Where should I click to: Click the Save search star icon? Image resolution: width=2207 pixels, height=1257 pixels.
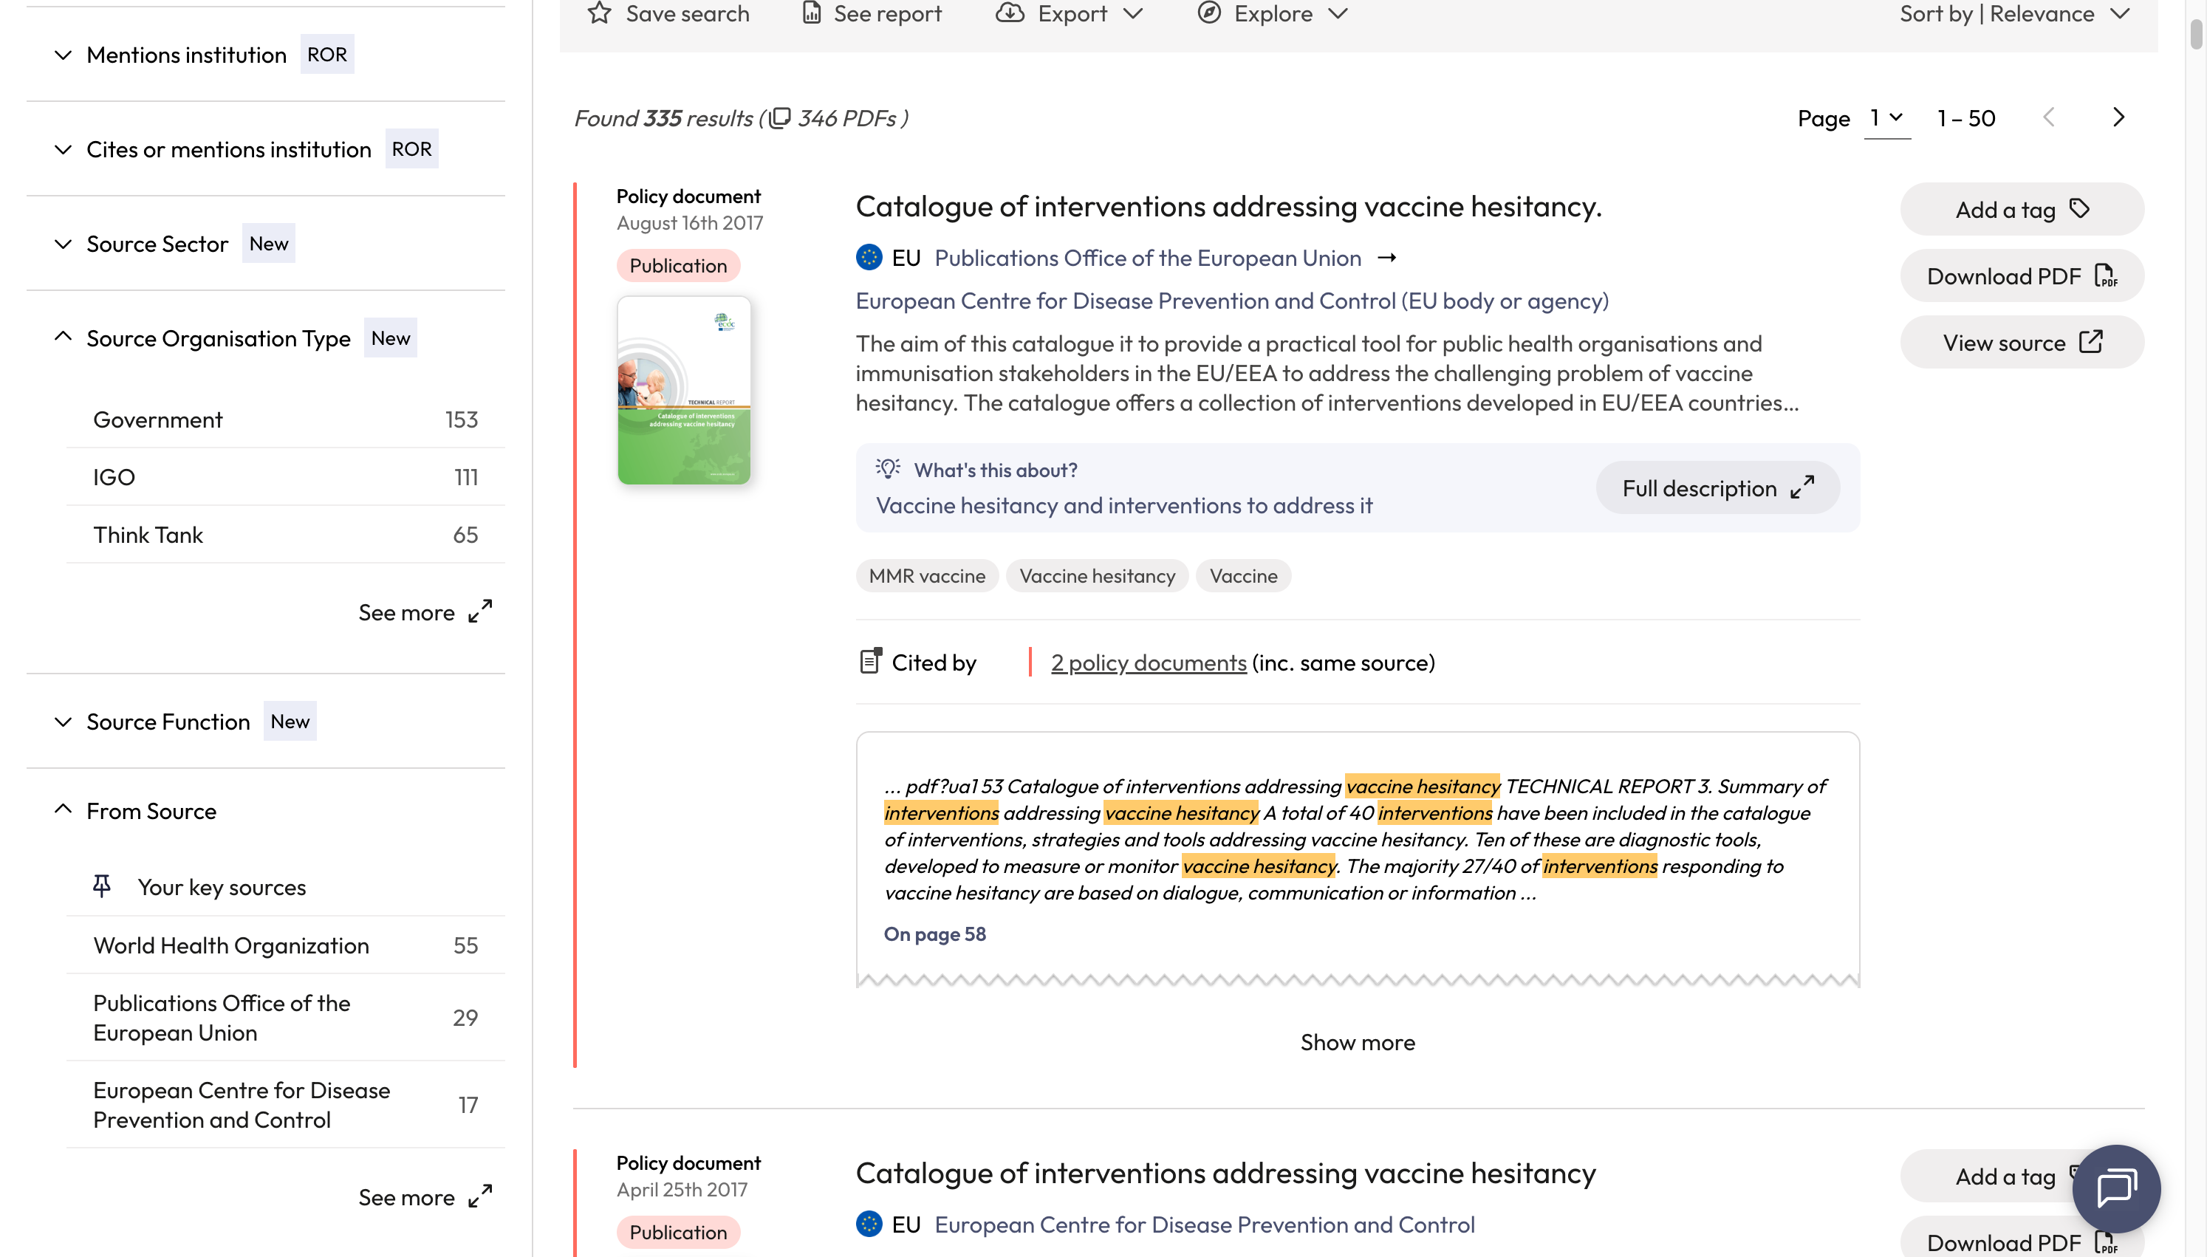pos(599,13)
